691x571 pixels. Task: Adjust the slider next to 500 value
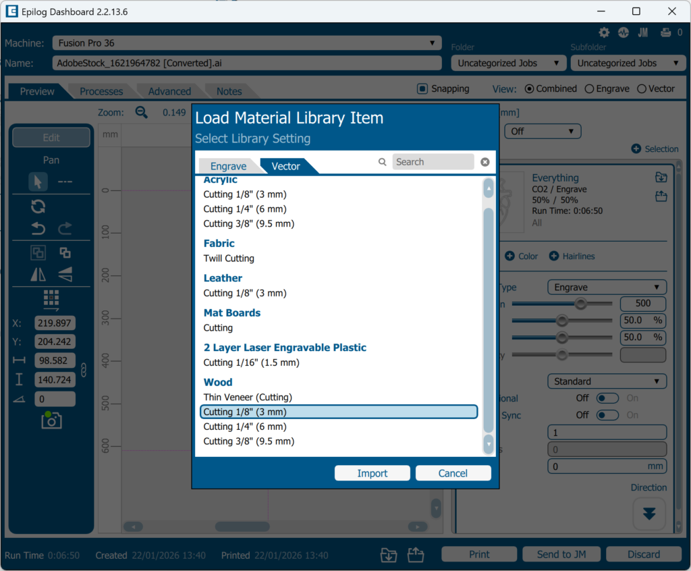[x=581, y=303]
